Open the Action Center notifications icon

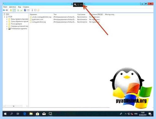(x=150, y=114)
